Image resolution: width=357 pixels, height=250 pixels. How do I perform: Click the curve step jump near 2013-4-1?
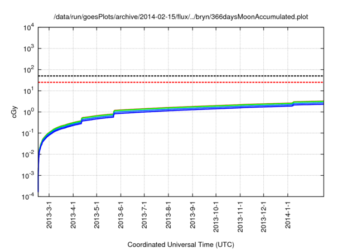(x=81, y=120)
